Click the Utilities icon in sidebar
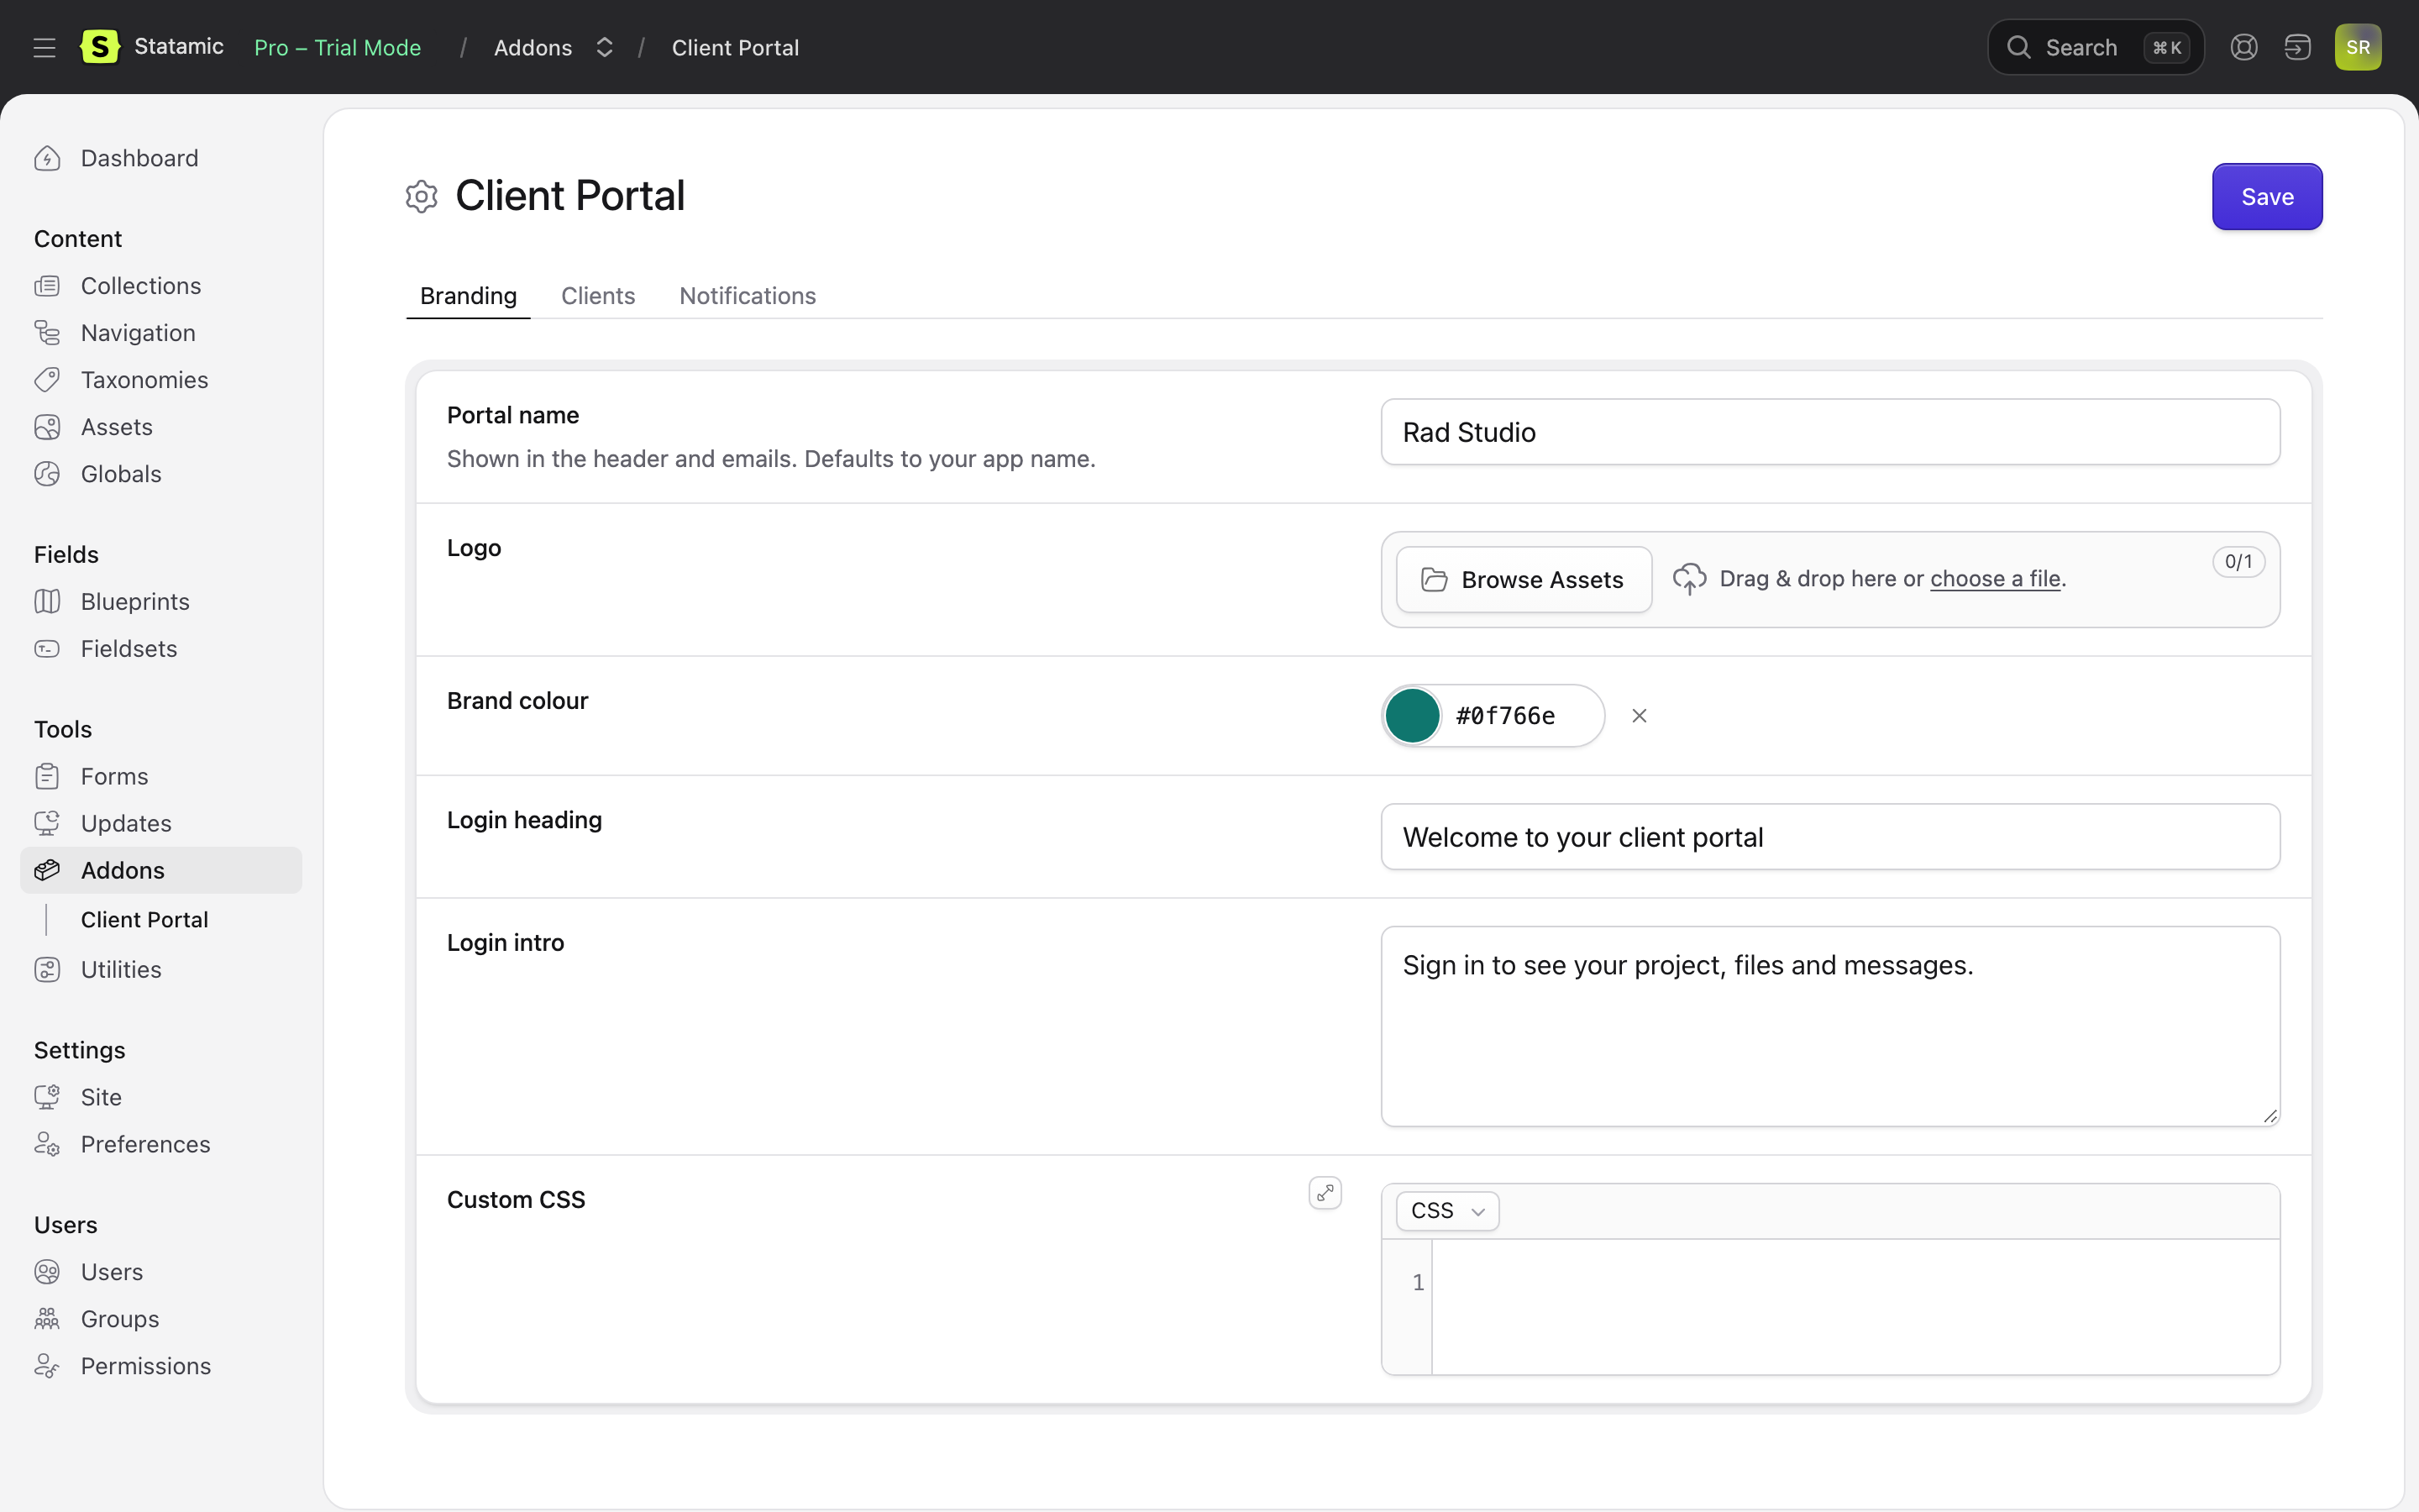The width and height of the screenshot is (2419, 1512). click(47, 970)
